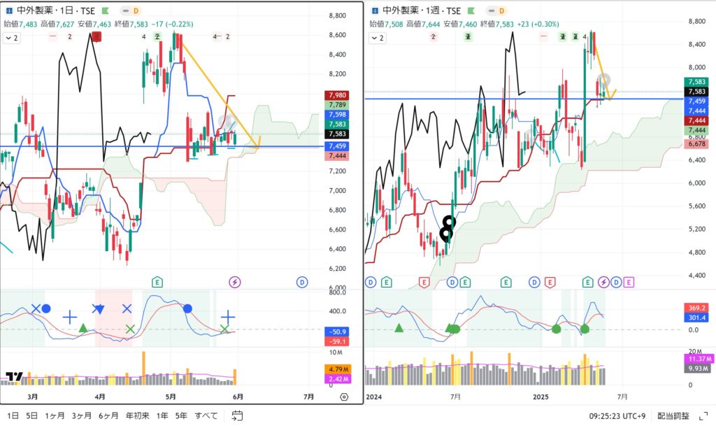Screen dimensions: 716x426
Task: Click the red 7,980 price label on daily axis
Action: point(338,95)
